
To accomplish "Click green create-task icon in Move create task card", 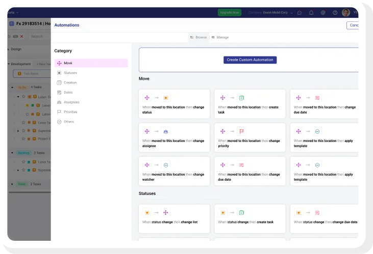I will [x=241, y=98].
